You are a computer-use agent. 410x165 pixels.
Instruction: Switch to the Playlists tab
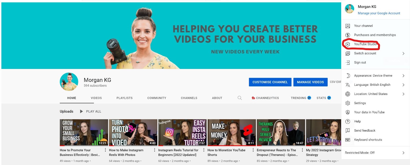click(x=125, y=98)
